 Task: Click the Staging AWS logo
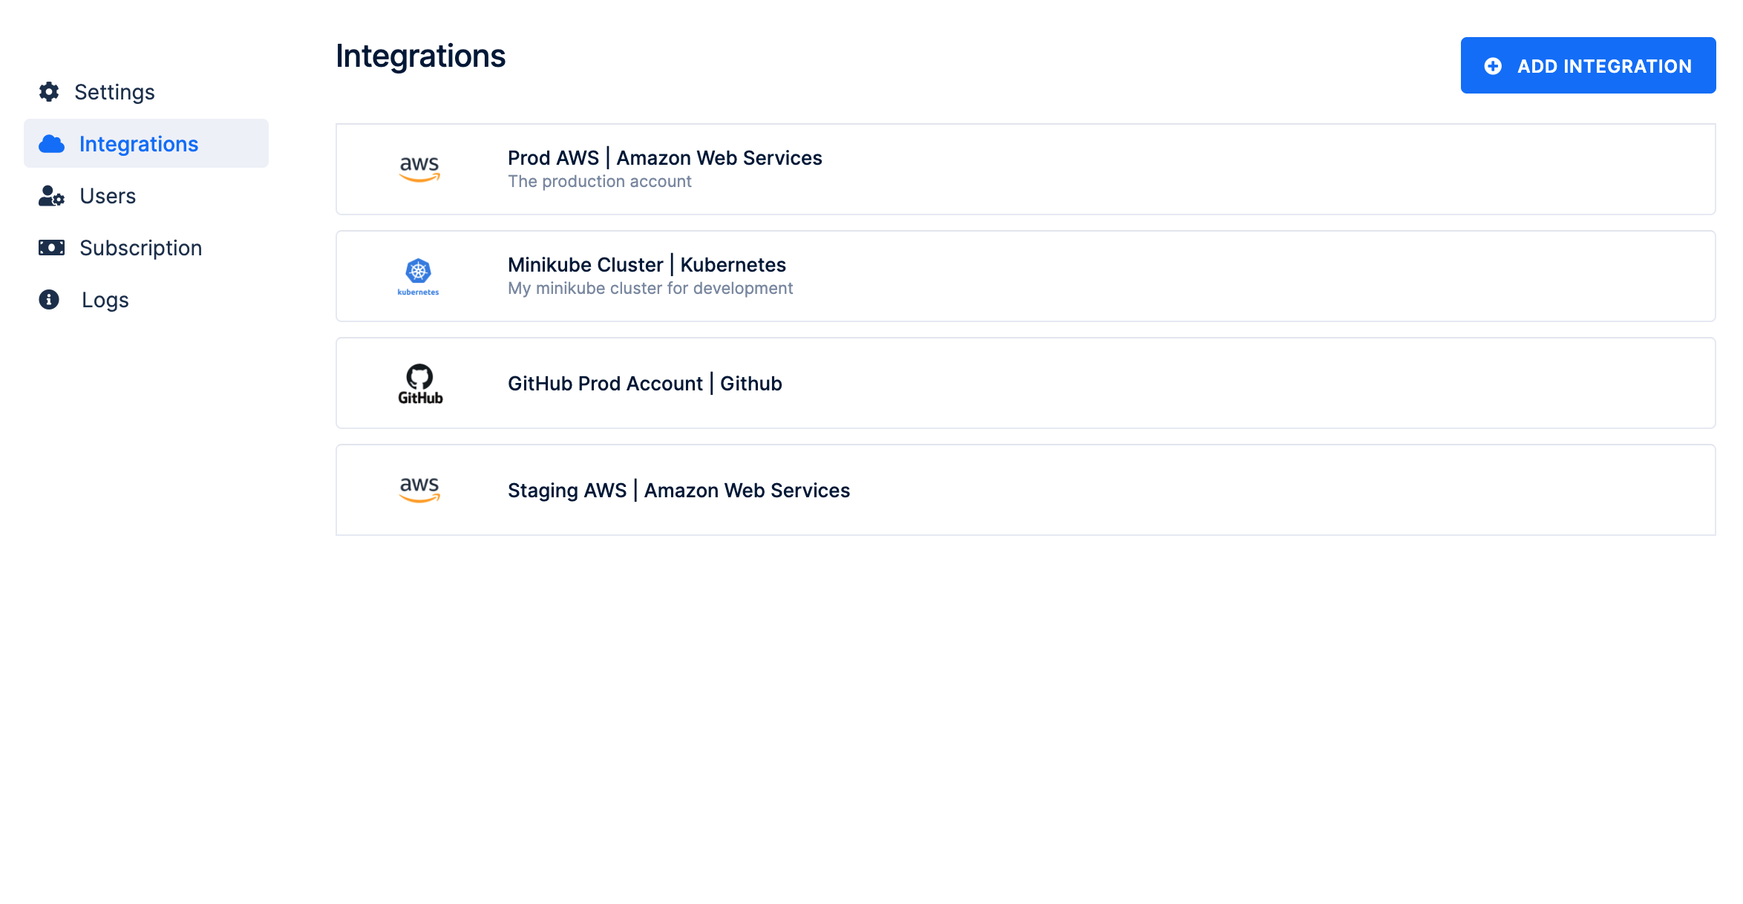pos(419,490)
